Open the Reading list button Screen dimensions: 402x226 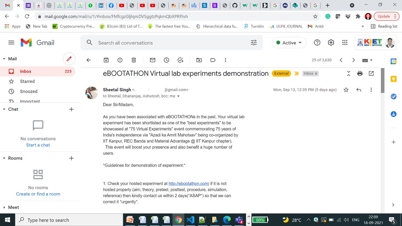pyautogui.click(x=384, y=26)
